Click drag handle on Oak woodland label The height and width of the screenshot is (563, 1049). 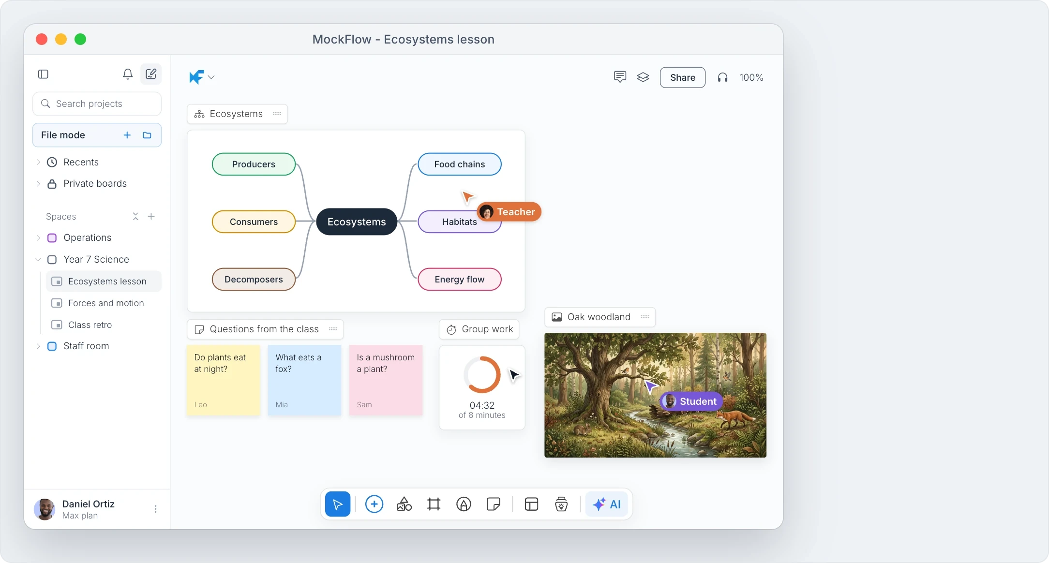tap(645, 317)
